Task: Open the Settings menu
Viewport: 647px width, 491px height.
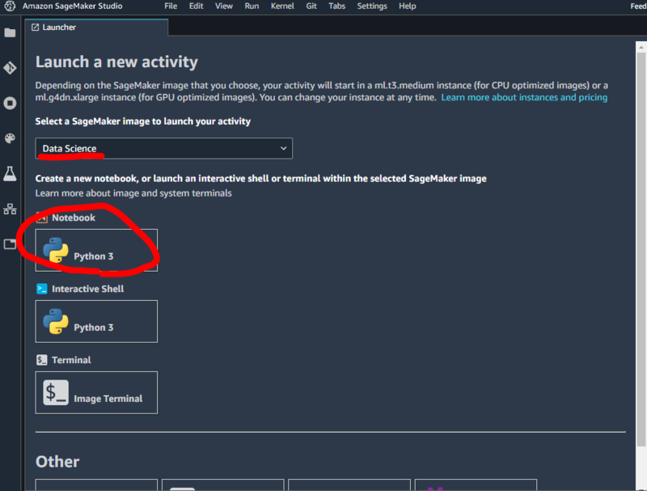Action: (x=372, y=6)
